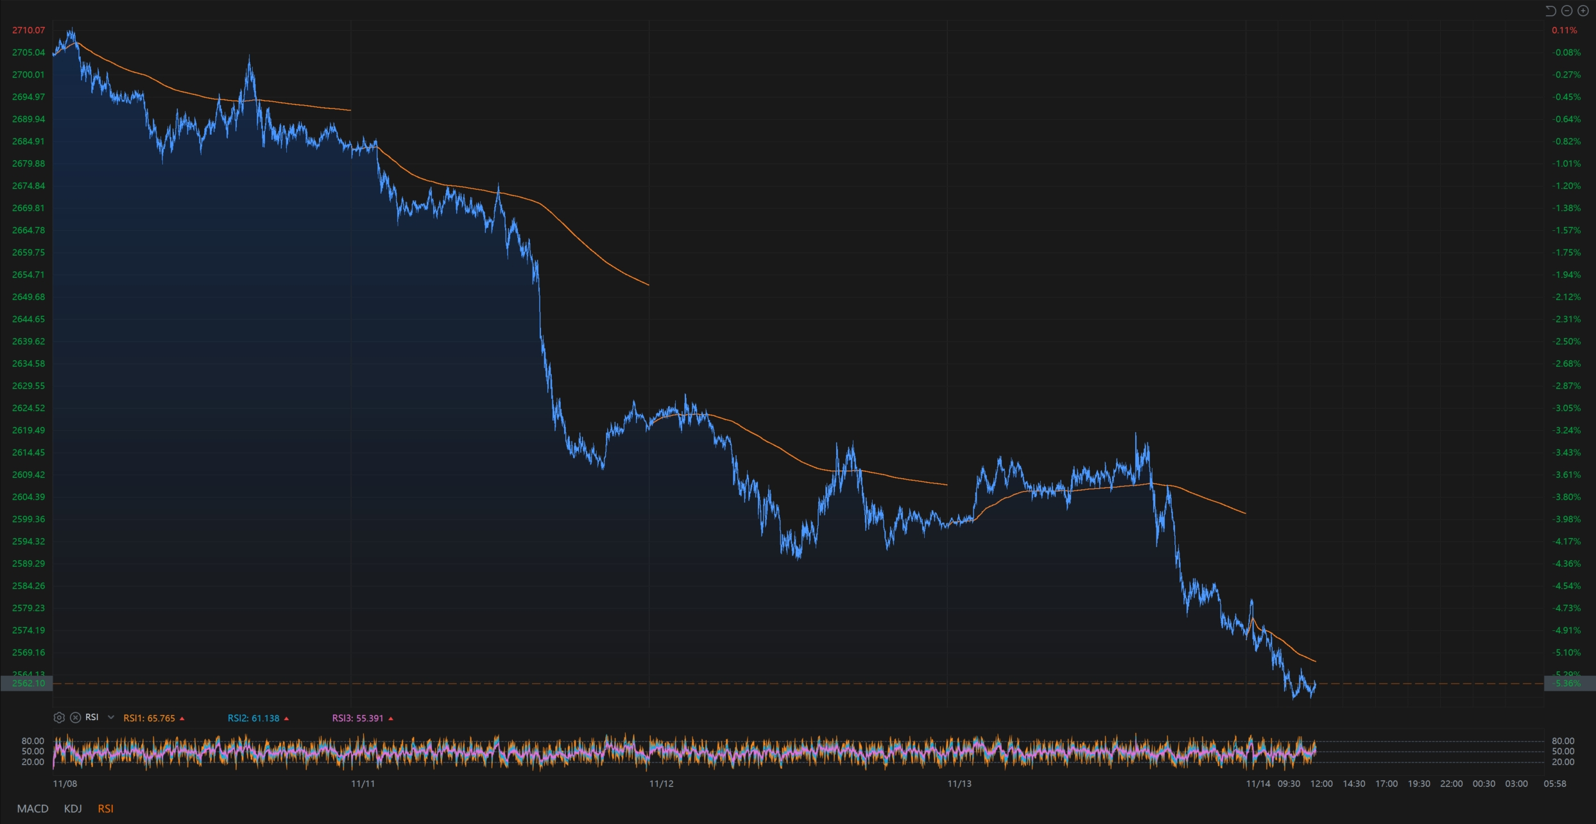Click the 12:00 time label
The height and width of the screenshot is (824, 1596).
[x=1321, y=784]
